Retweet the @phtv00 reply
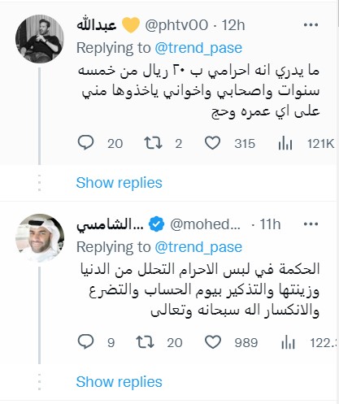 coord(153,143)
